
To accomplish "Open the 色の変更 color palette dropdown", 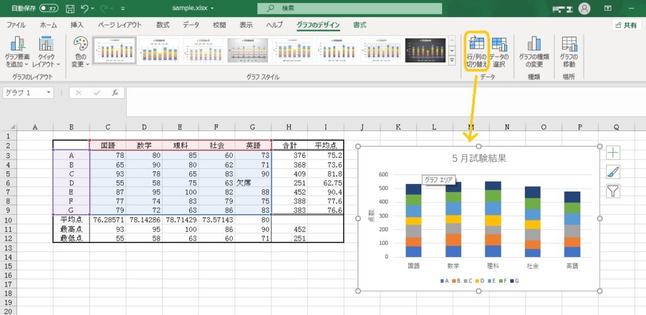I will pos(80,52).
